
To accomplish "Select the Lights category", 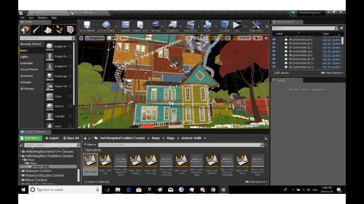I will pos(24,57).
